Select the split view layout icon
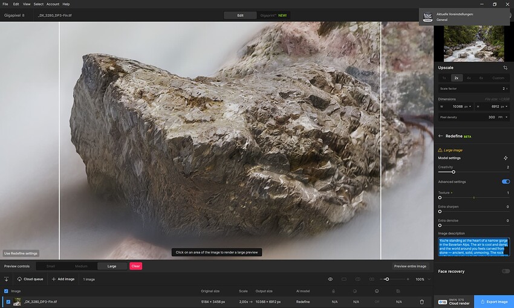Viewport: 514px width, 308px height. 357,279
